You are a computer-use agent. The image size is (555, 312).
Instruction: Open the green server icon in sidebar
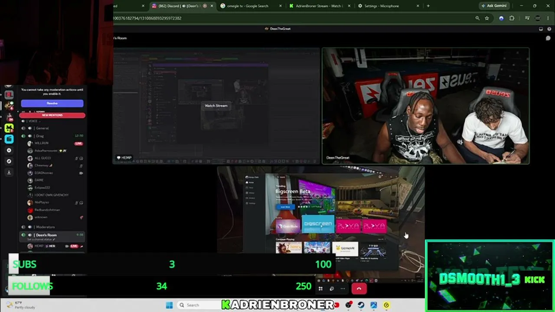point(9,128)
